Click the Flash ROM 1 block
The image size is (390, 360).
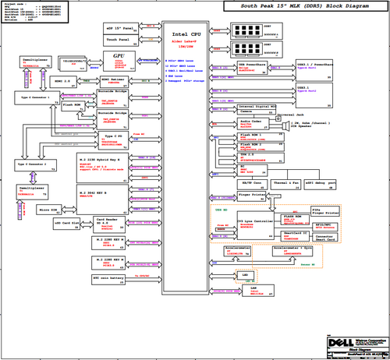pyautogui.click(x=261, y=137)
